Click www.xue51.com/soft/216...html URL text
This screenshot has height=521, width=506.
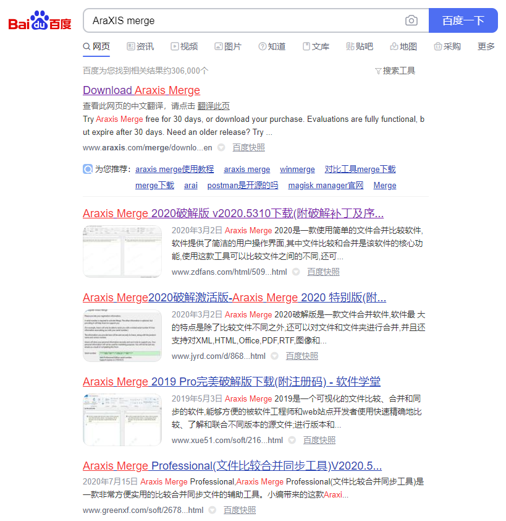click(227, 441)
